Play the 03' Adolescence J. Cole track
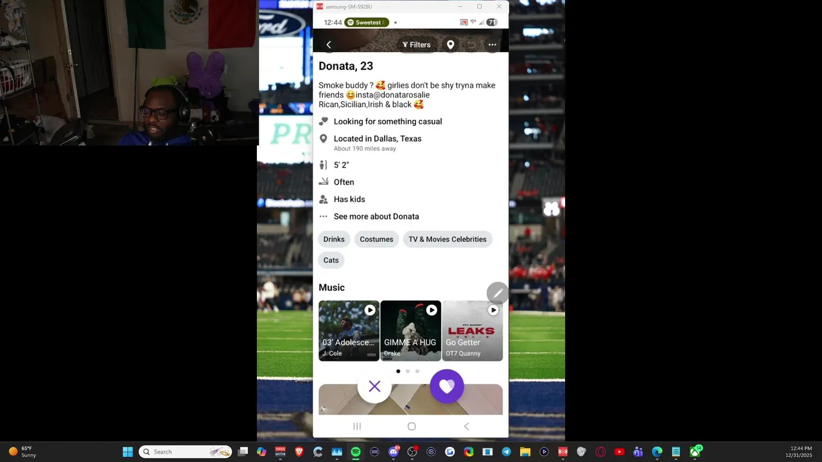The image size is (822, 462). tap(370, 311)
